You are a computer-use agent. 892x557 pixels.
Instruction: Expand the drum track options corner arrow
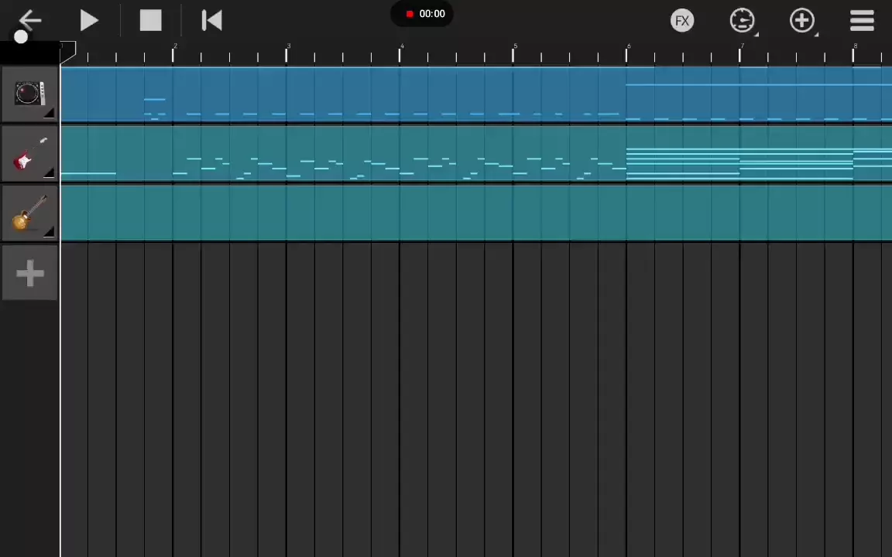pyautogui.click(x=50, y=114)
